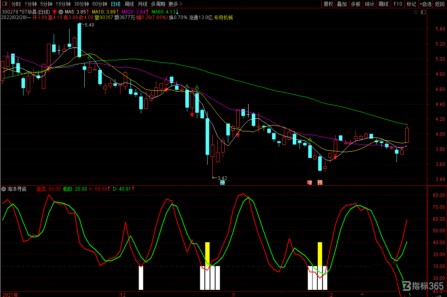447x297 pixels.
Task: Switch to 周线 weekly chart
Action: (129, 4)
